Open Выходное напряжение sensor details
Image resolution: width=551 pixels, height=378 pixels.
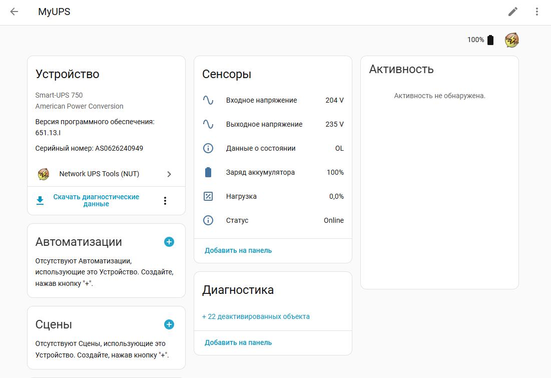click(x=273, y=124)
